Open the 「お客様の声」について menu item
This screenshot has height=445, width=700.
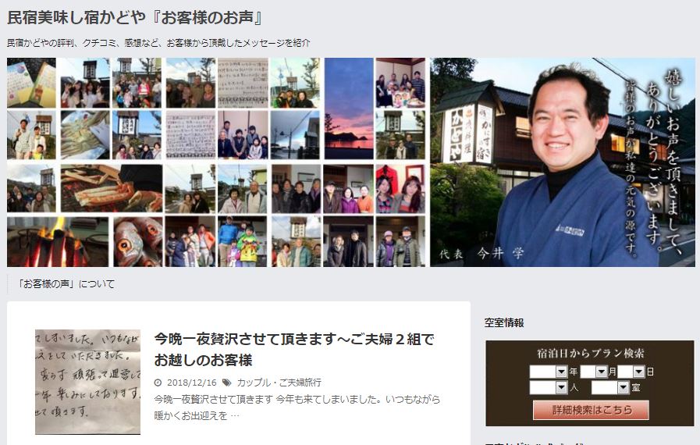[66, 284]
